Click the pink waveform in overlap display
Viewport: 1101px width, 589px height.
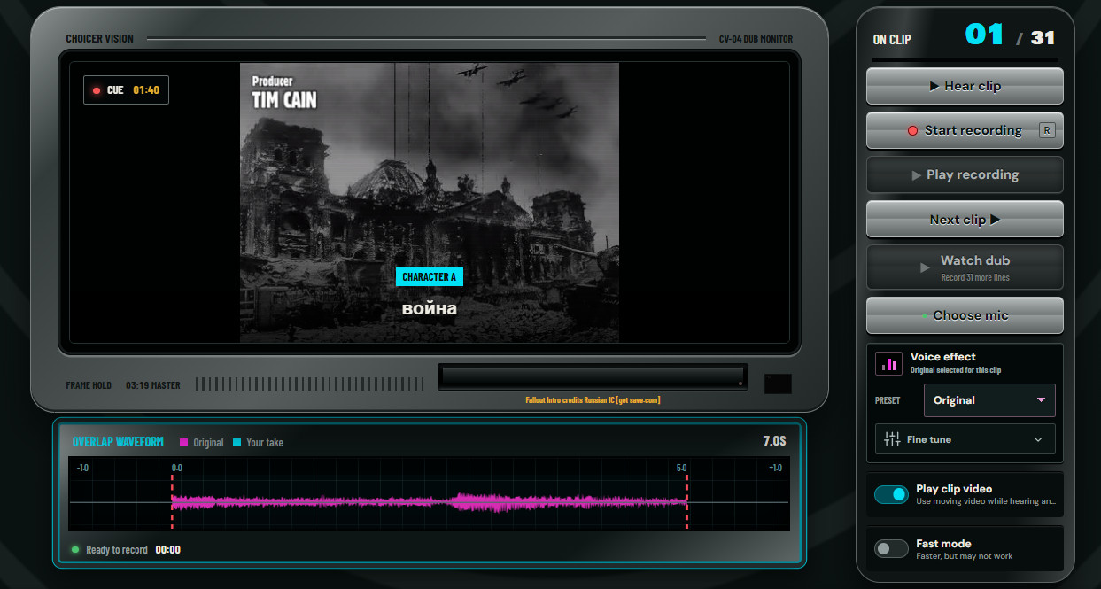429,502
